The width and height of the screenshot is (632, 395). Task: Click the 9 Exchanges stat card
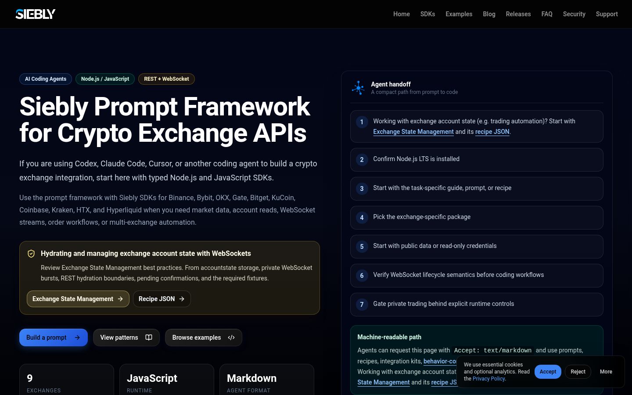tap(67, 380)
